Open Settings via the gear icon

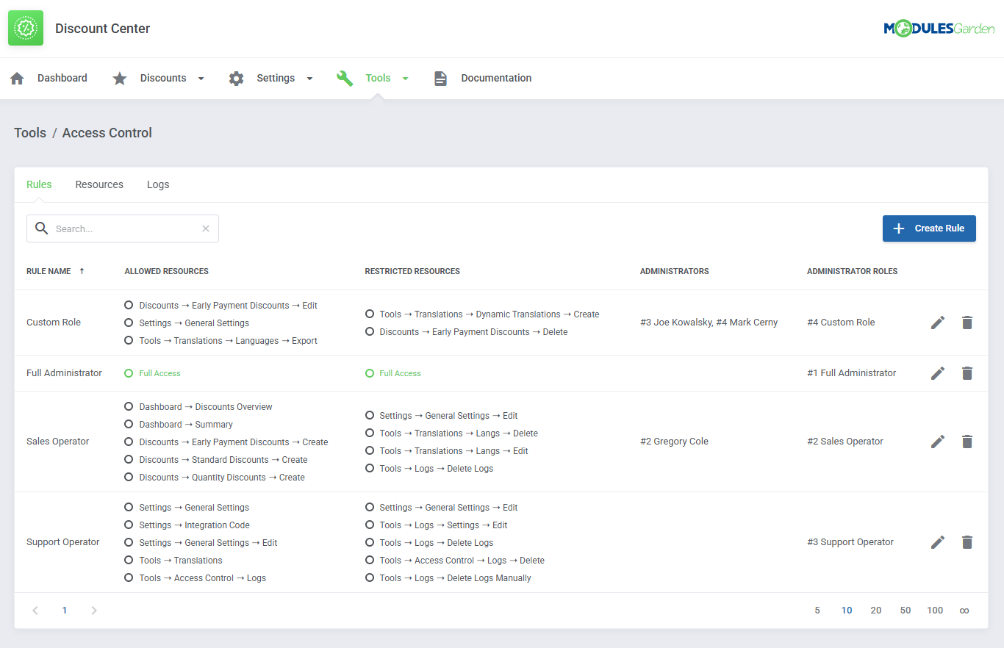236,78
